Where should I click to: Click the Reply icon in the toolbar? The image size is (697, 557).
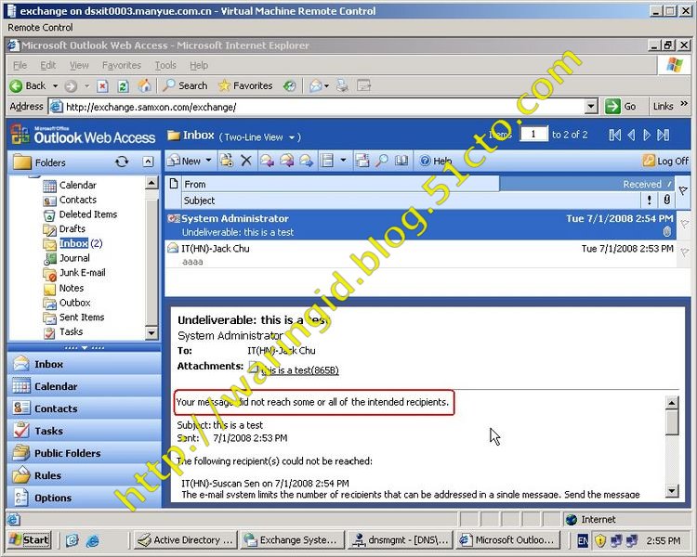pyautogui.click(x=267, y=161)
